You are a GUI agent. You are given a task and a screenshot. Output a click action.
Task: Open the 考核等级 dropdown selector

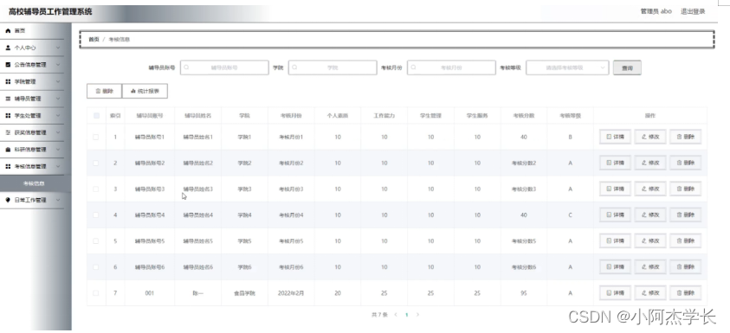567,67
